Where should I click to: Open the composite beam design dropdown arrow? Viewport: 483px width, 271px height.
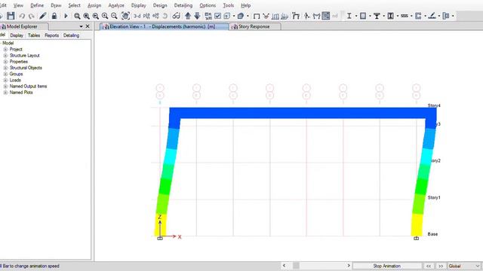tap(384, 16)
